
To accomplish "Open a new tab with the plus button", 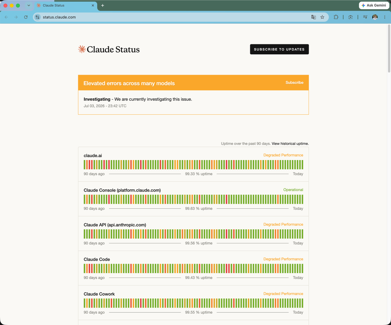I will point(103,6).
